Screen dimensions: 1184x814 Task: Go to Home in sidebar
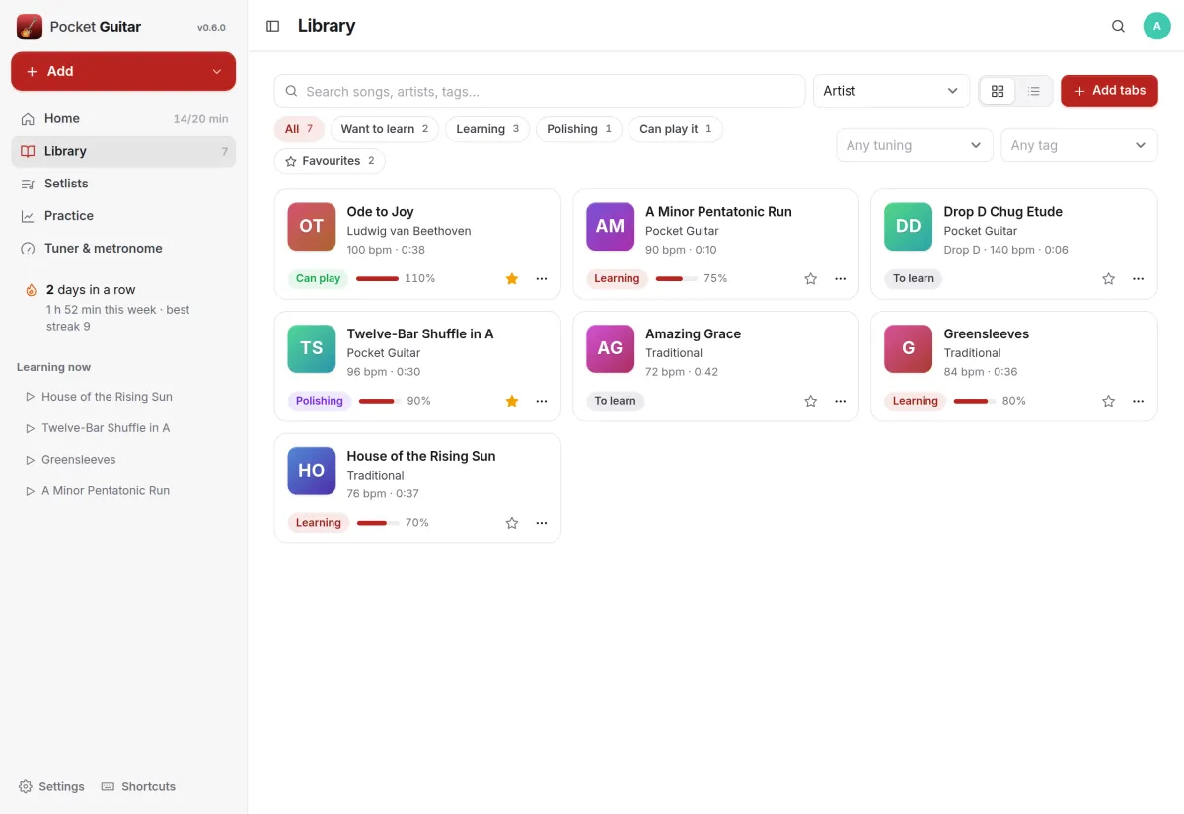pos(123,119)
